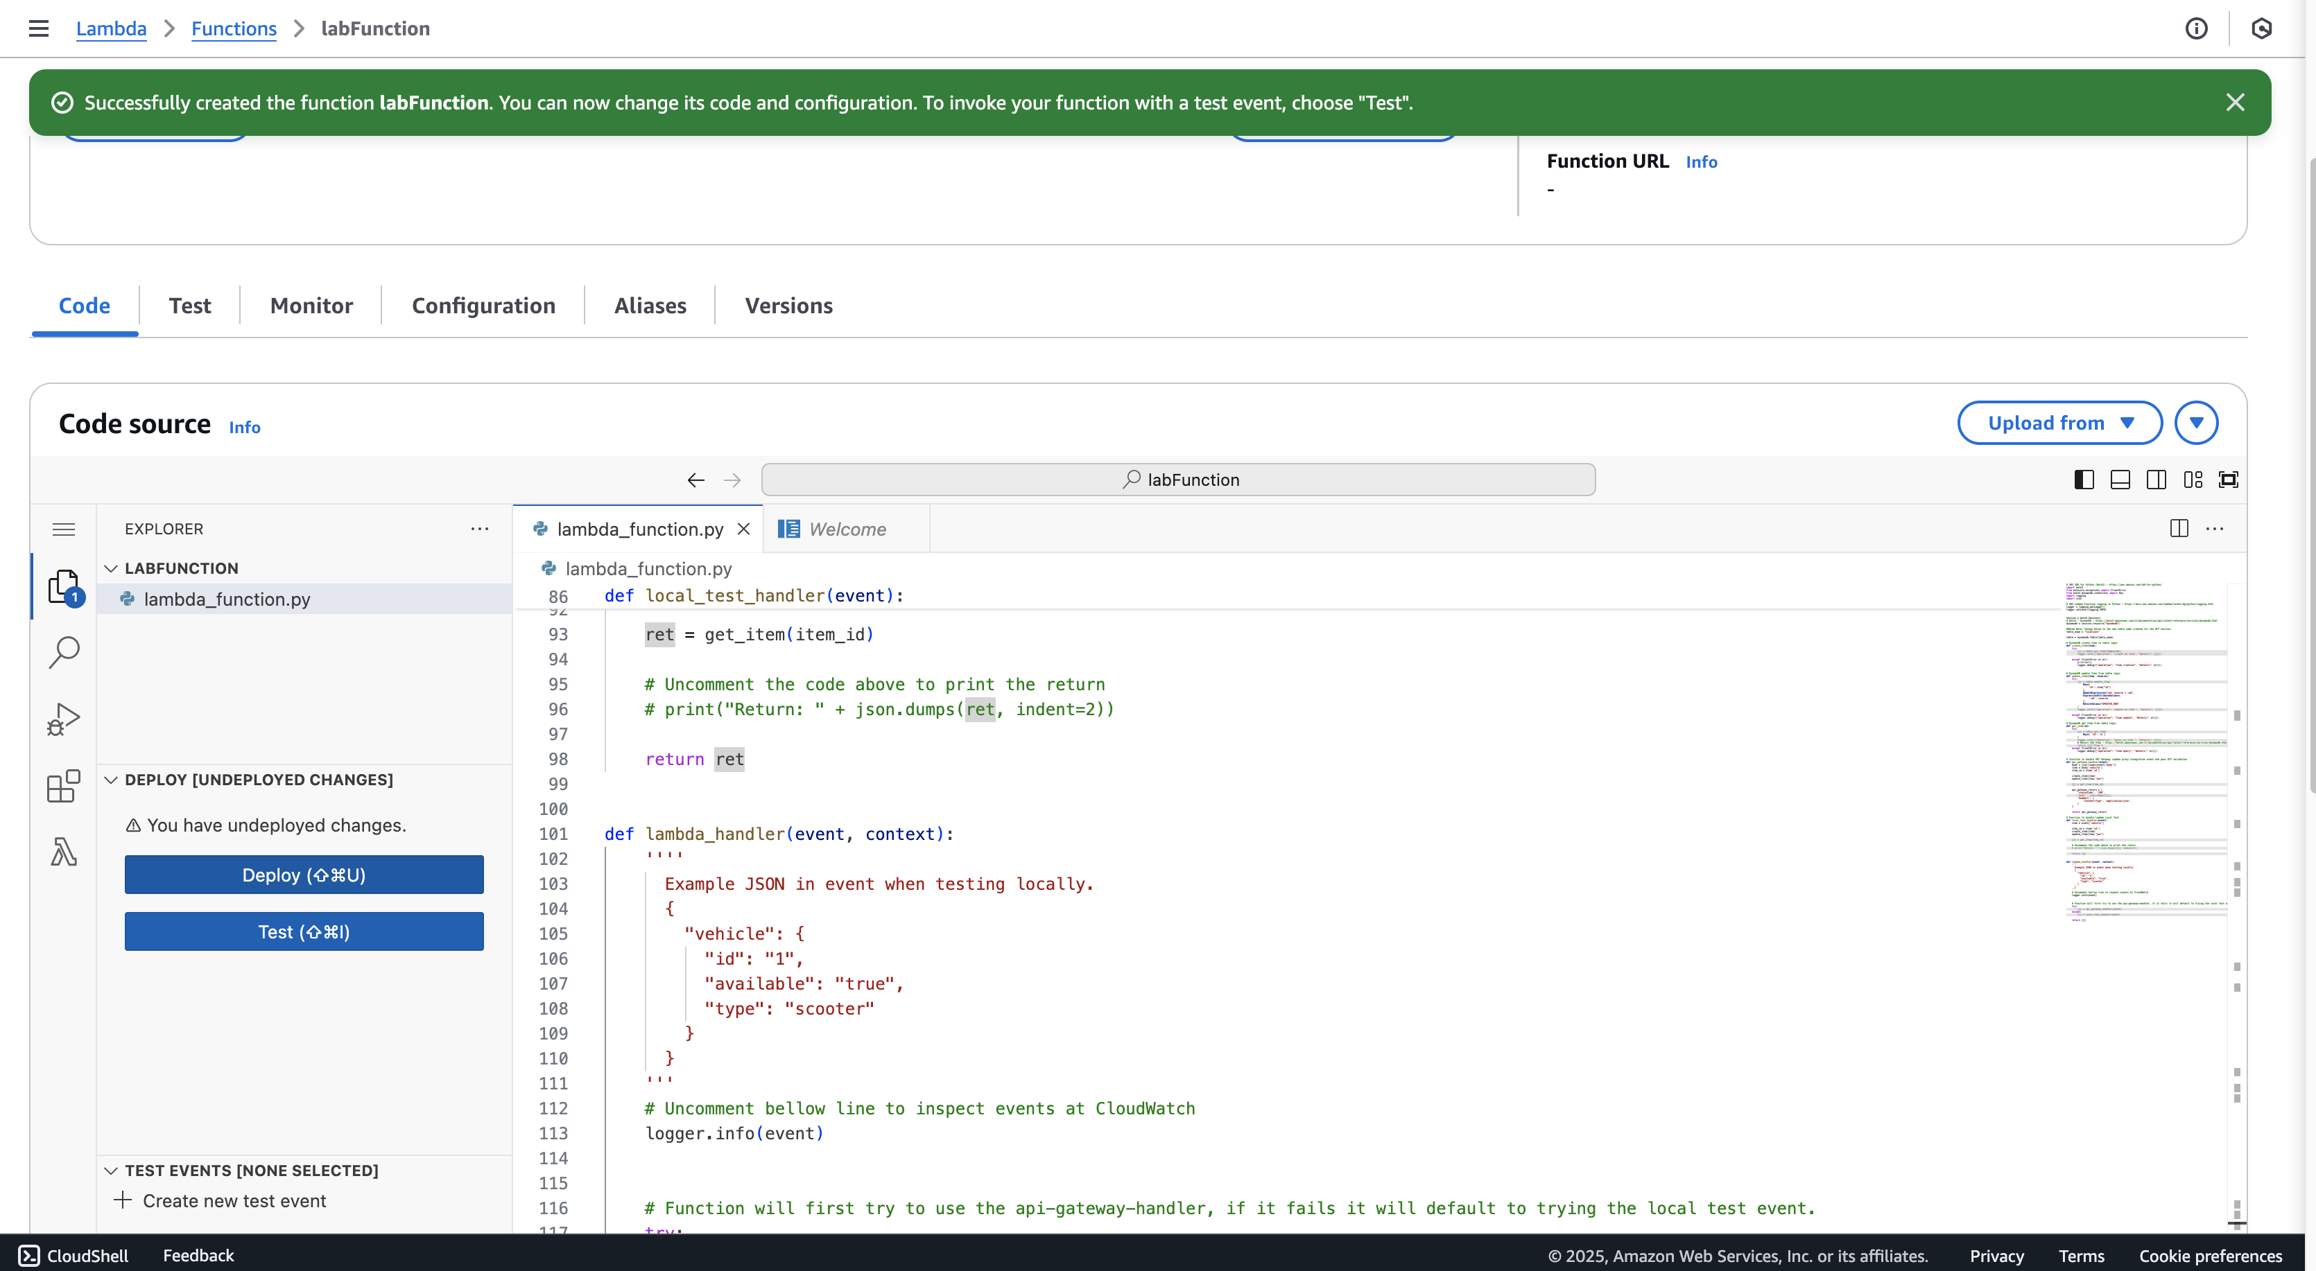Click the sticky line def local_test_handler
The height and width of the screenshot is (1271, 2316).
pyautogui.click(x=754, y=596)
